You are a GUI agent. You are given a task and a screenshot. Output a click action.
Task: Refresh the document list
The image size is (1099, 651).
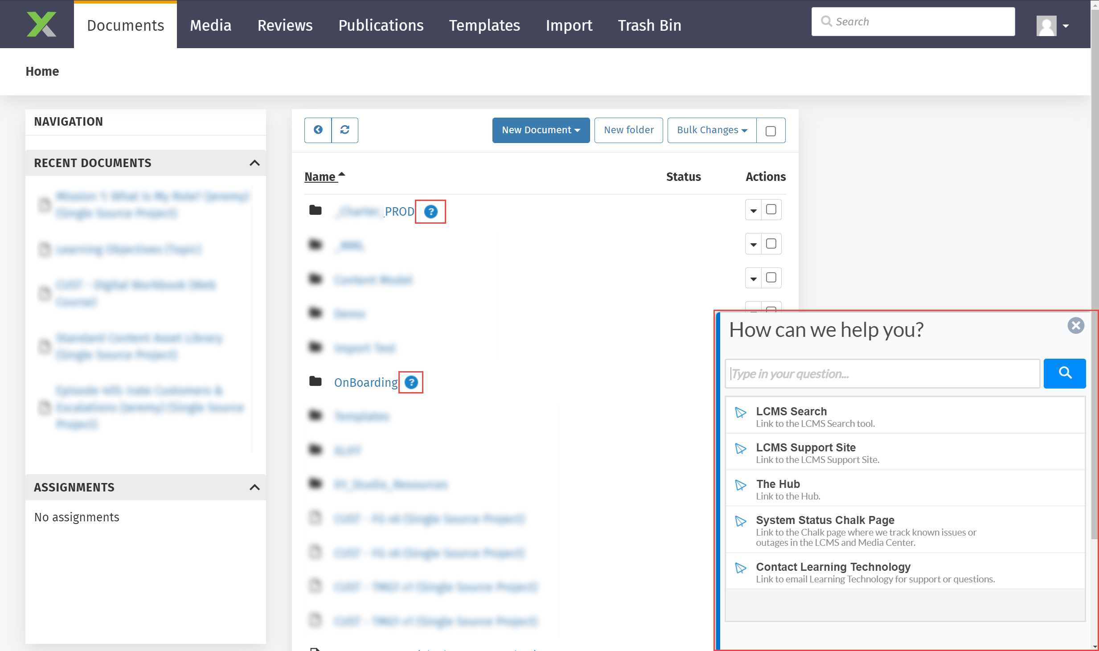pyautogui.click(x=344, y=130)
